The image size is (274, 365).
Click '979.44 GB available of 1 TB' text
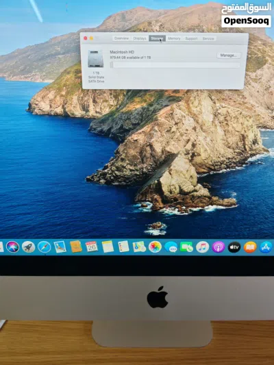(x=130, y=58)
